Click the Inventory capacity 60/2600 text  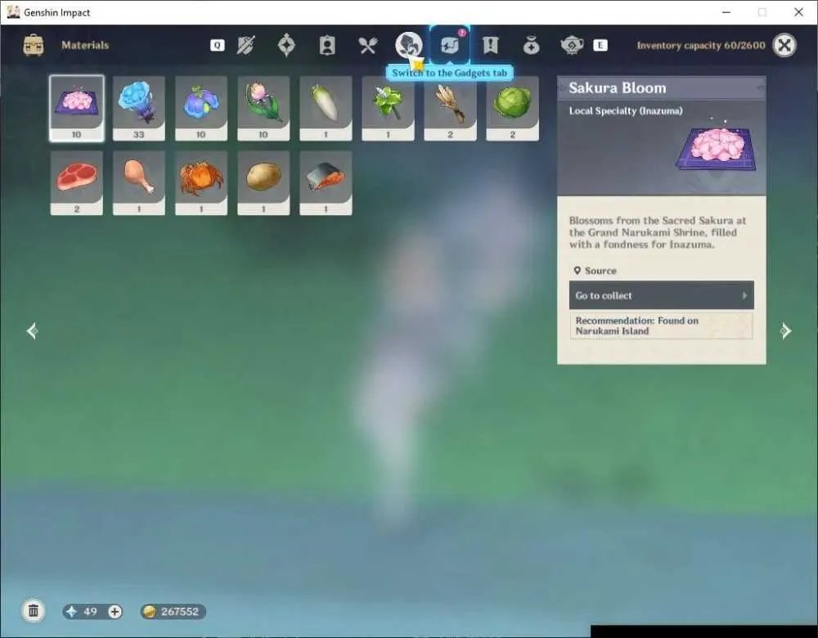(x=701, y=45)
